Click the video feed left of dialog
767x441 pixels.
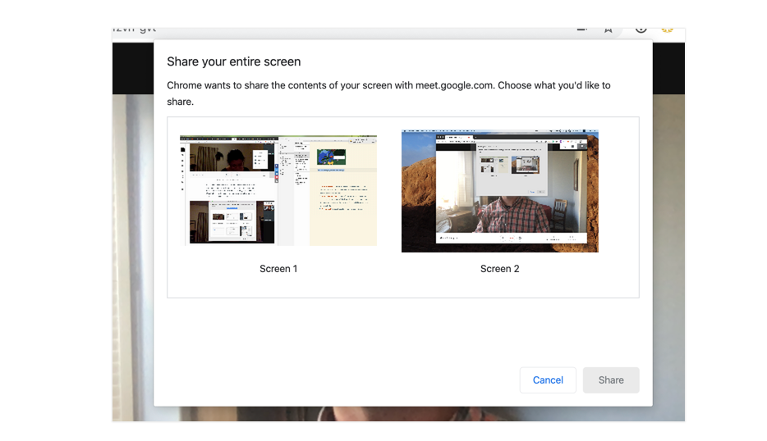pos(132,246)
